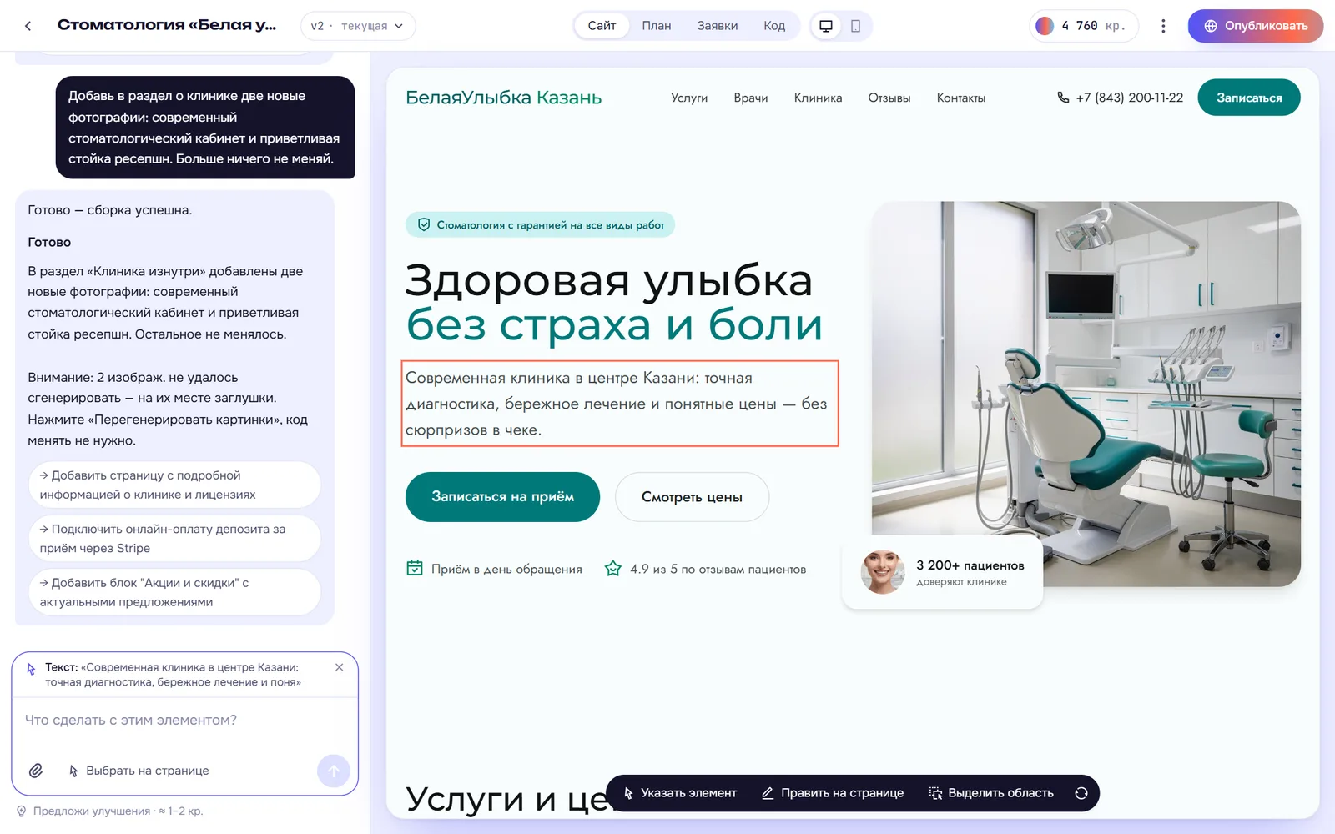This screenshot has height=834, width=1335.
Task: Open the «План» tab
Action: [657, 26]
